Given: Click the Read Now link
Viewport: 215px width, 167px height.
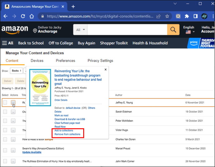Looking at the screenshot, I should (x=60, y=127).
